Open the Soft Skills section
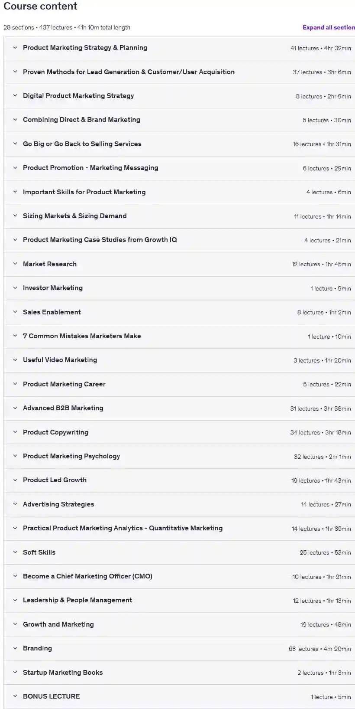Image resolution: width=355 pixels, height=709 pixels. point(179,552)
